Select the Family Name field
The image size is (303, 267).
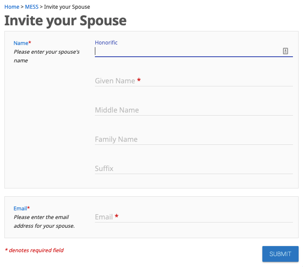(x=194, y=139)
